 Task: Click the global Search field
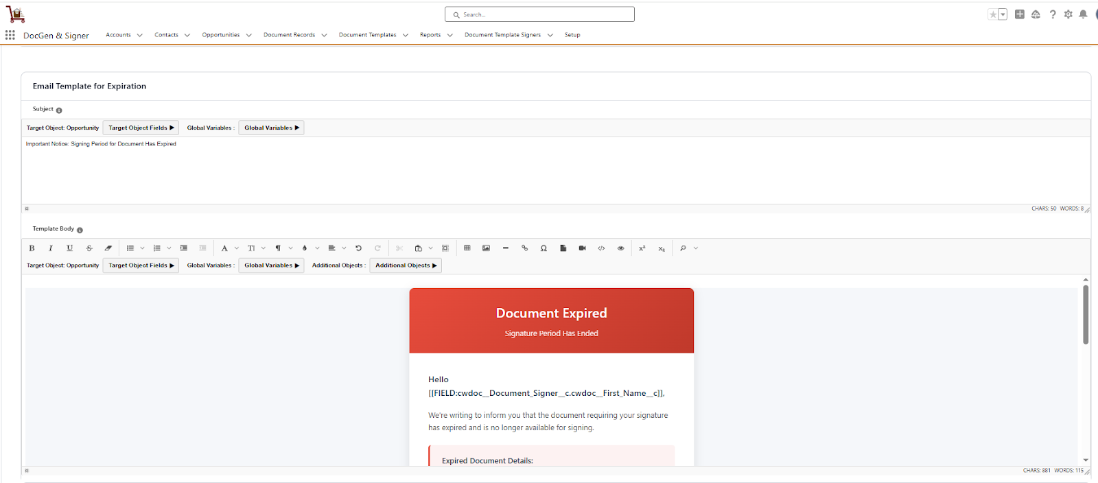539,14
